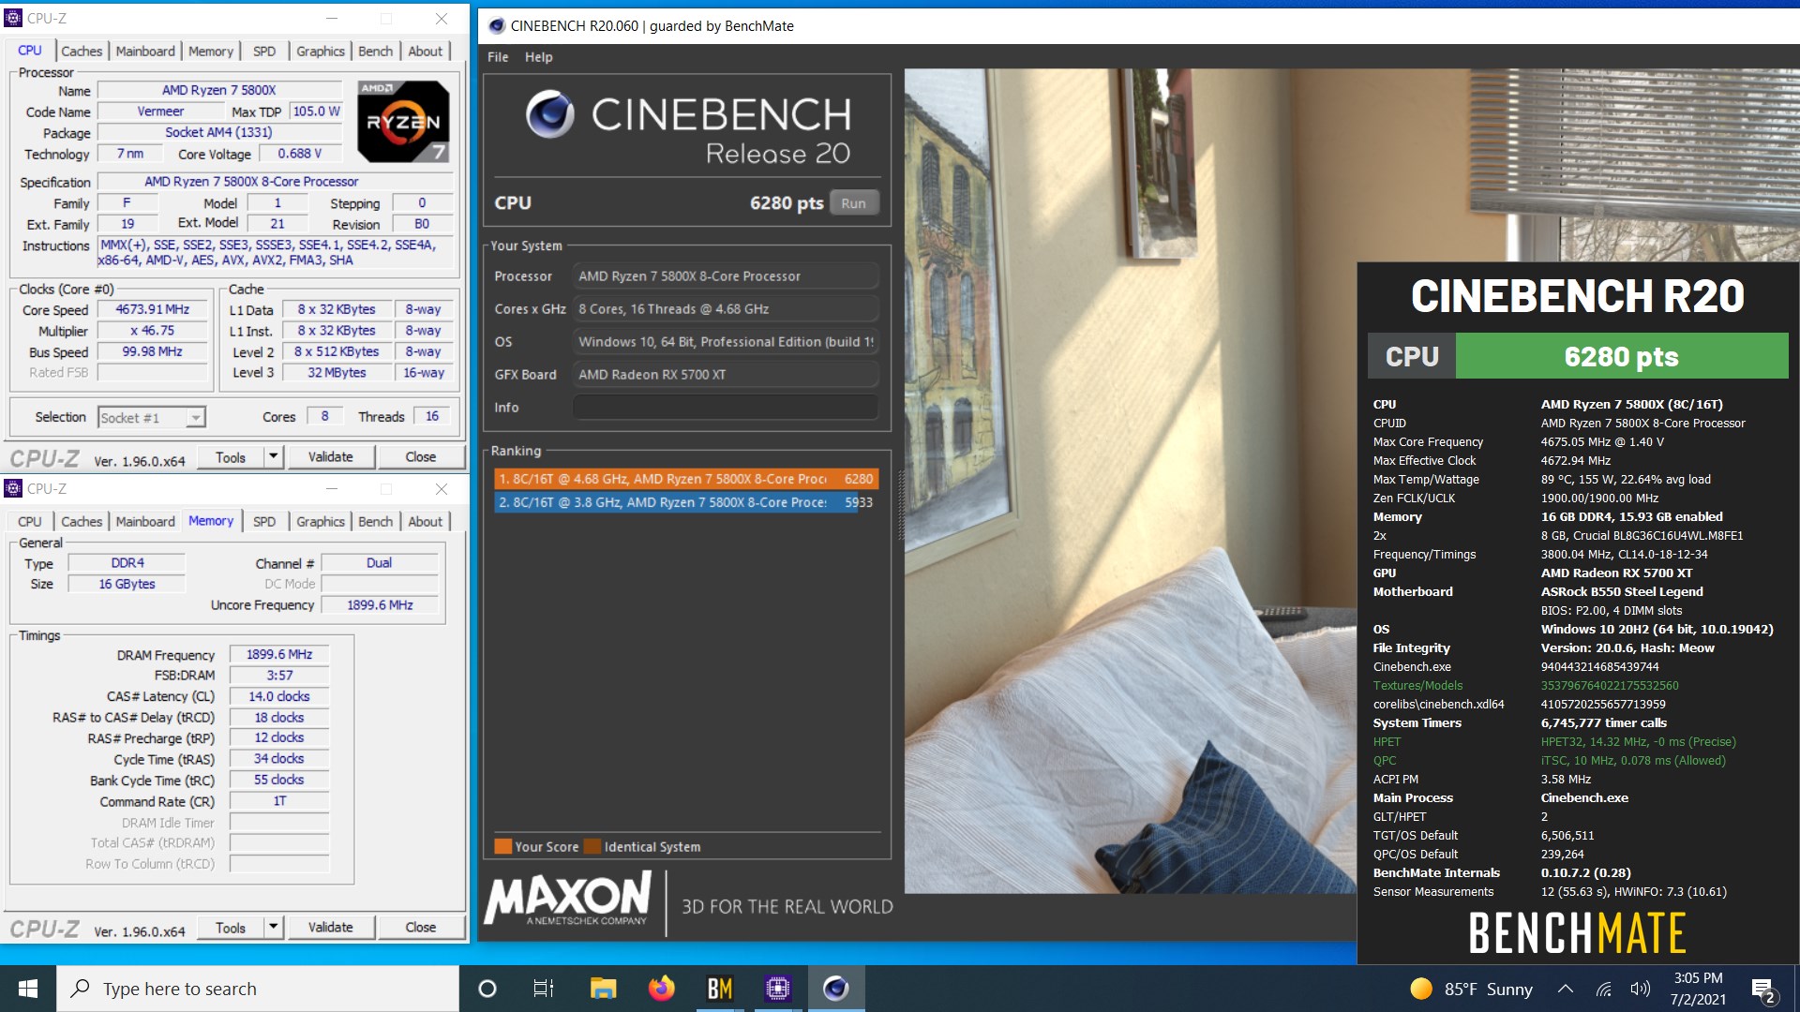This screenshot has height=1012, width=1800.
Task: Click Tools button in bottom CPU-Z
Action: (231, 928)
